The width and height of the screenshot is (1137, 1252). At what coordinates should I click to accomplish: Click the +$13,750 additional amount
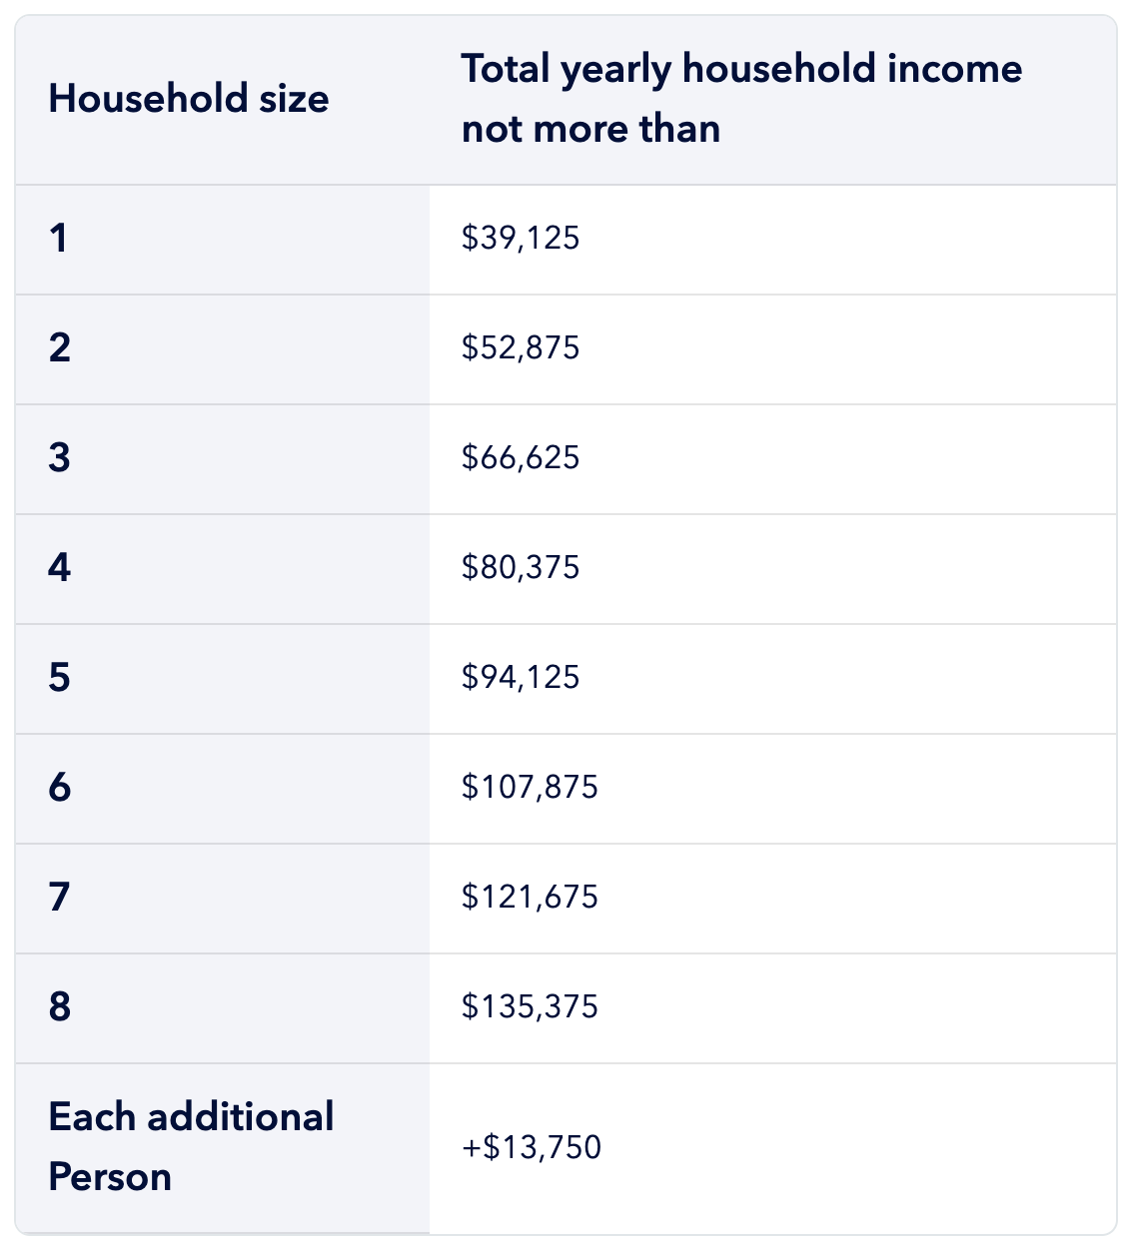click(532, 1147)
